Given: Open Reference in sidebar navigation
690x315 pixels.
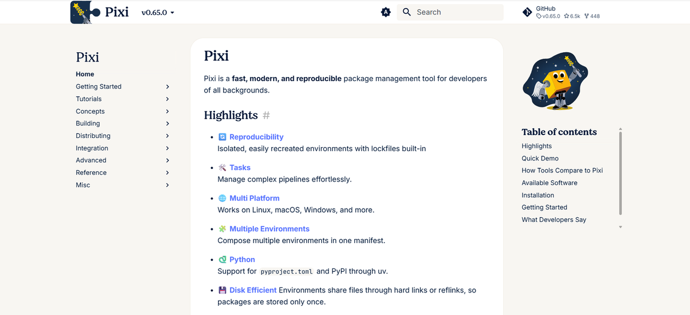Looking at the screenshot, I should 91,172.
